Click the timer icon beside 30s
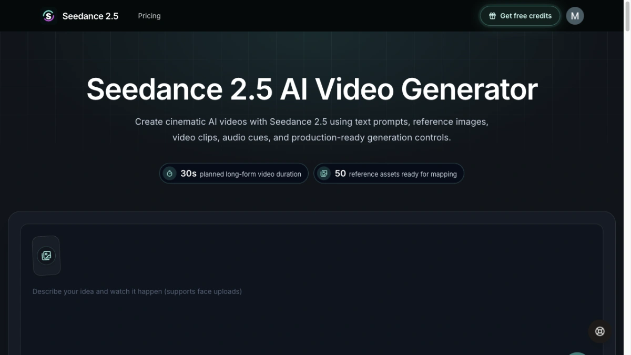 tap(169, 174)
